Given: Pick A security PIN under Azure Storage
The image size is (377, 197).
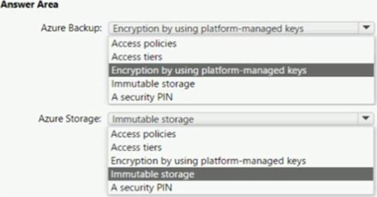Looking at the screenshot, I should click(x=141, y=187).
